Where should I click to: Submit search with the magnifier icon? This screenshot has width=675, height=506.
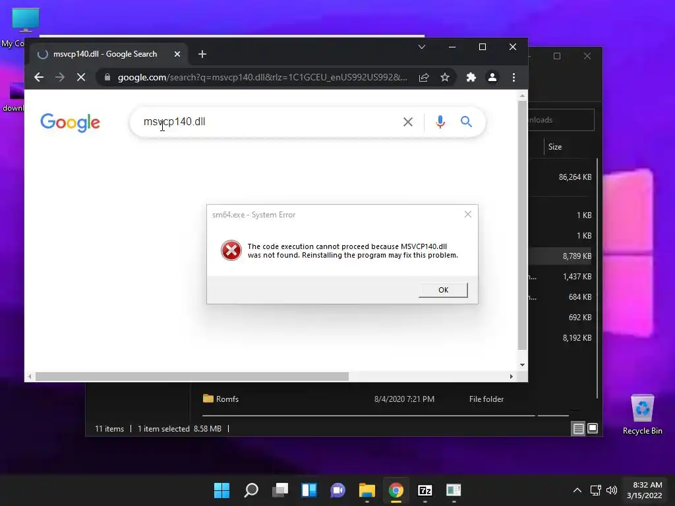(x=466, y=122)
